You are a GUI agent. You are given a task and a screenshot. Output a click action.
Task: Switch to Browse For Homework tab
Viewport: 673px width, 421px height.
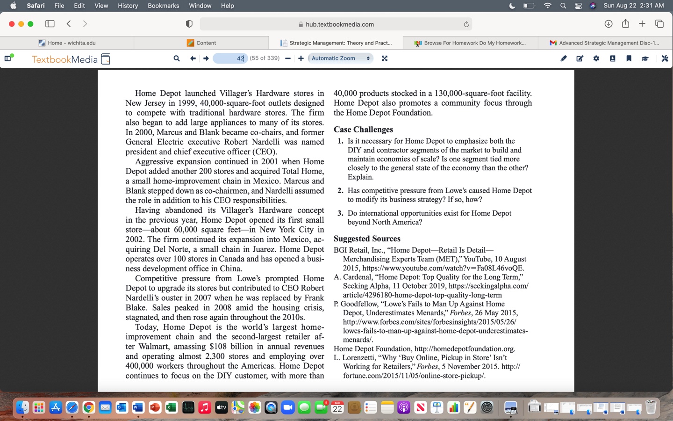[x=470, y=43]
